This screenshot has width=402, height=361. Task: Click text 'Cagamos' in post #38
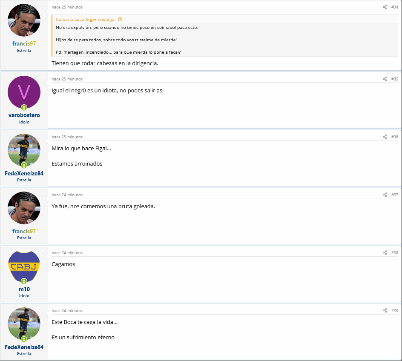pos(63,264)
